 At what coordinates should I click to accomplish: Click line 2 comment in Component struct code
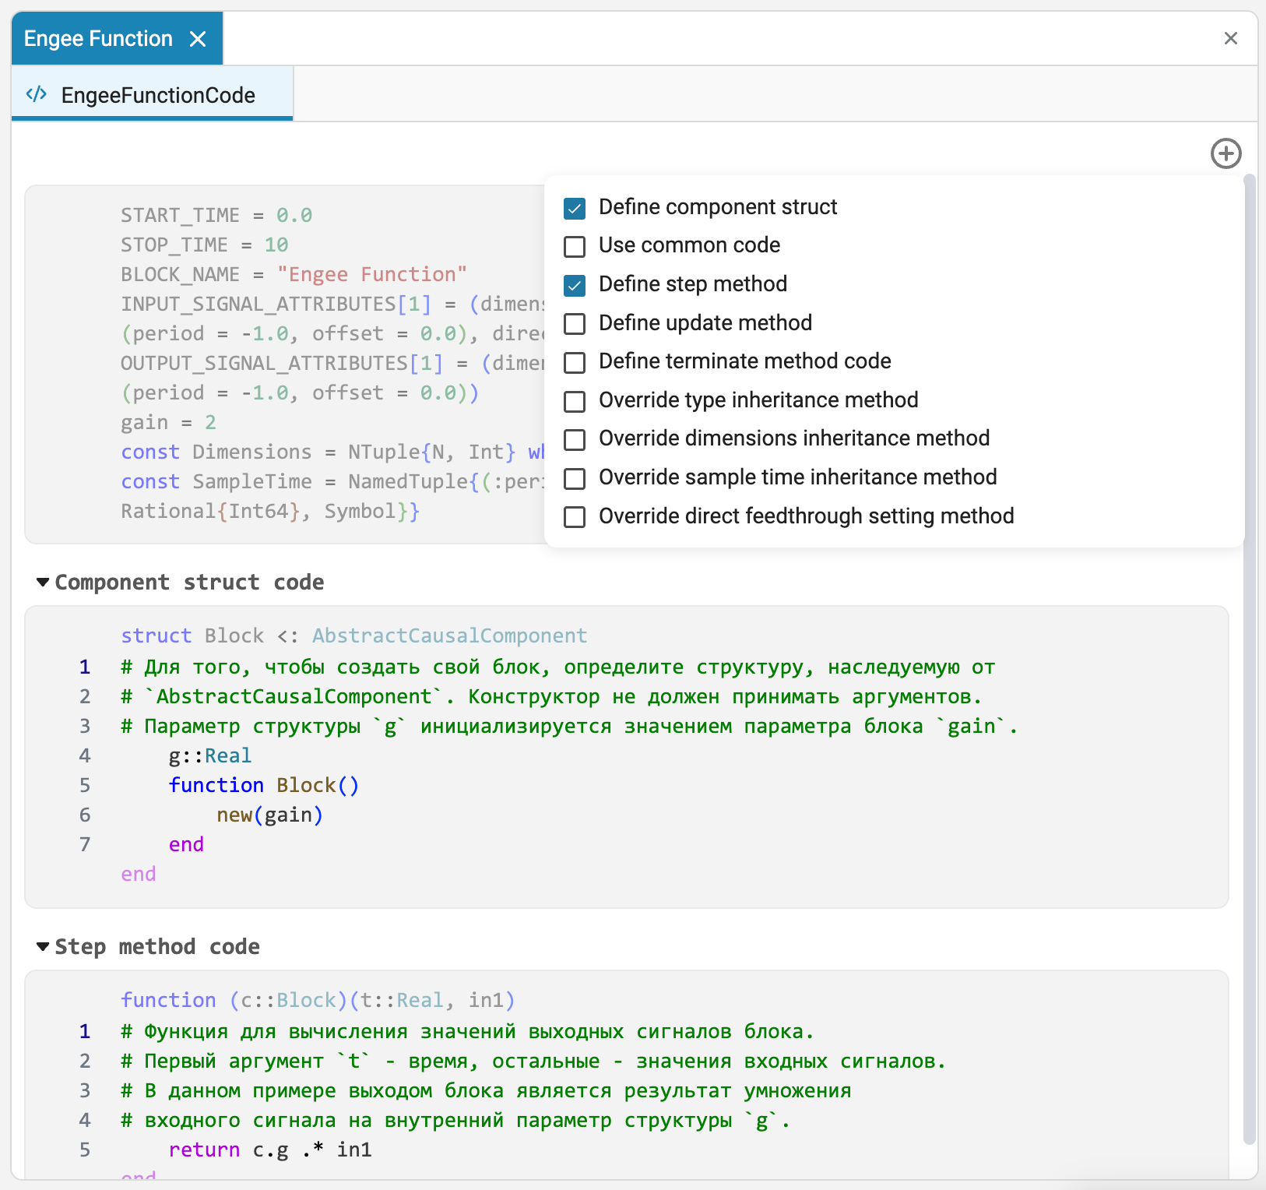(551, 696)
